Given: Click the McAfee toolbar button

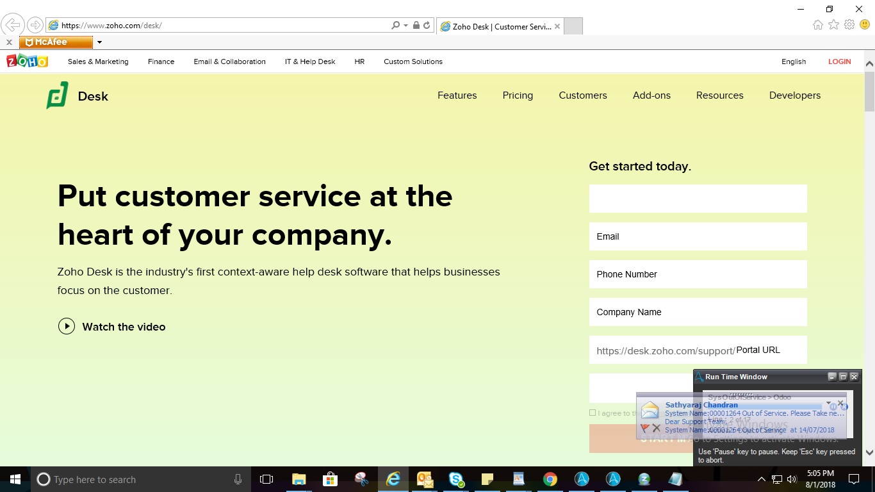Looking at the screenshot, I should [x=56, y=42].
